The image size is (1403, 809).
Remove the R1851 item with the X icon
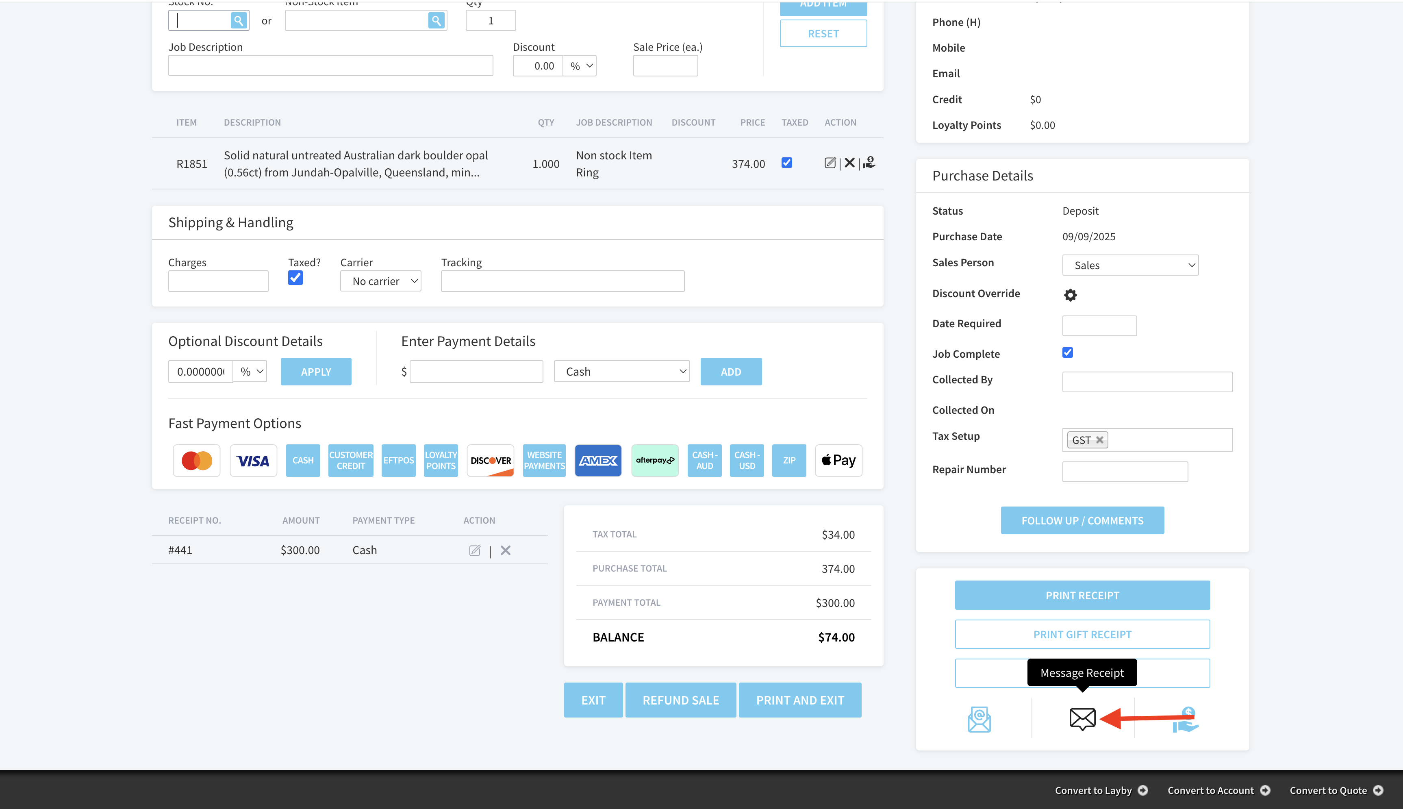point(849,163)
